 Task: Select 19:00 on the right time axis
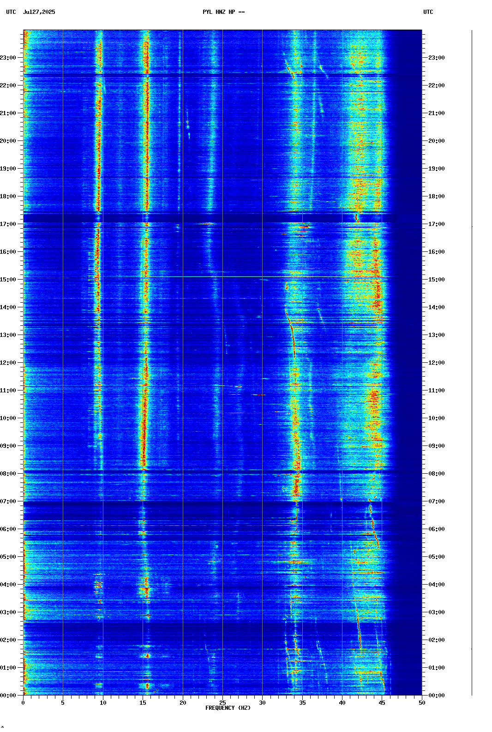437,169
